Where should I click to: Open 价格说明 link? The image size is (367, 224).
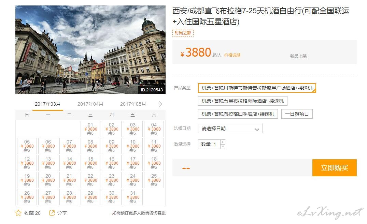point(232,55)
